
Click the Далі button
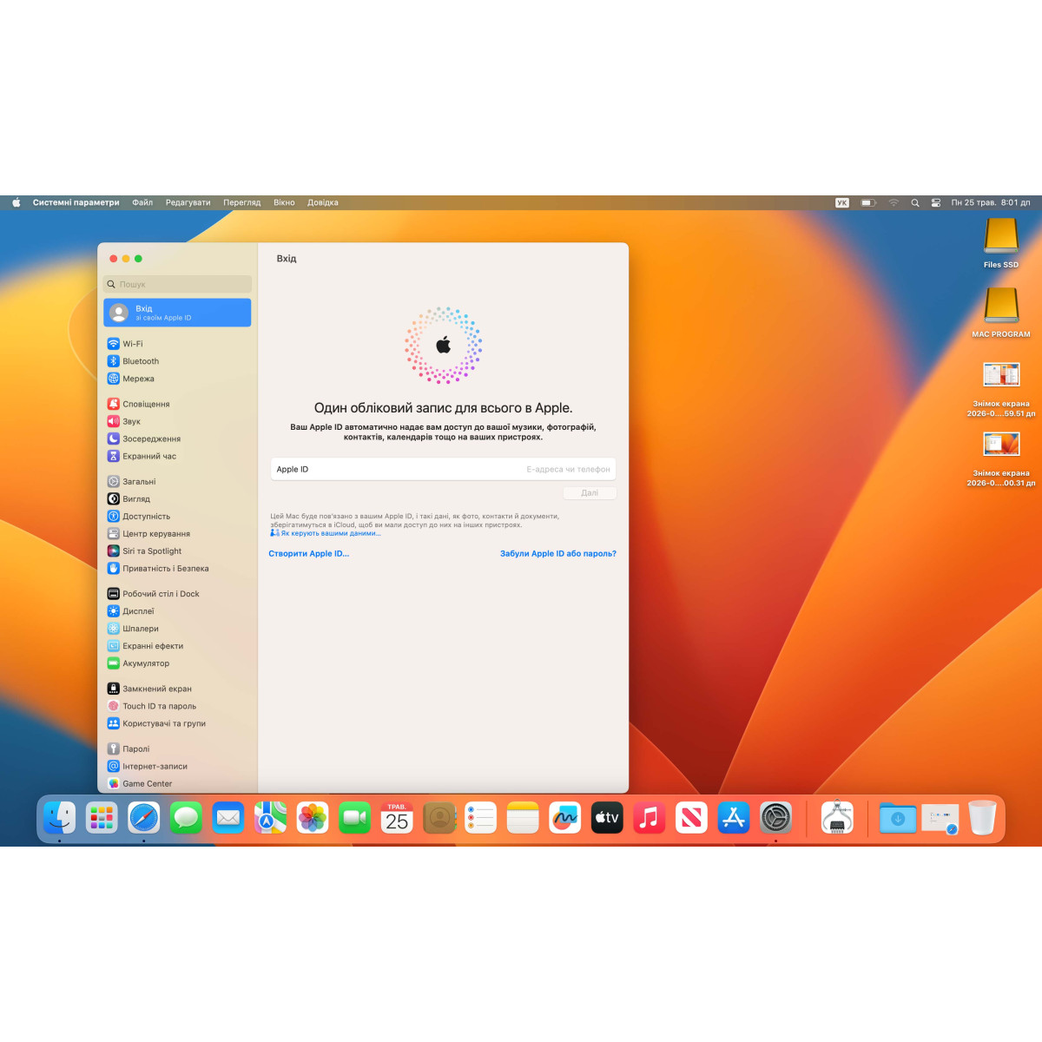click(x=590, y=492)
